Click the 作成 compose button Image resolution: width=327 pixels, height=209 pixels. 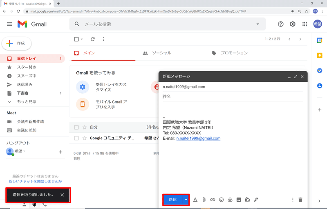(x=17, y=43)
